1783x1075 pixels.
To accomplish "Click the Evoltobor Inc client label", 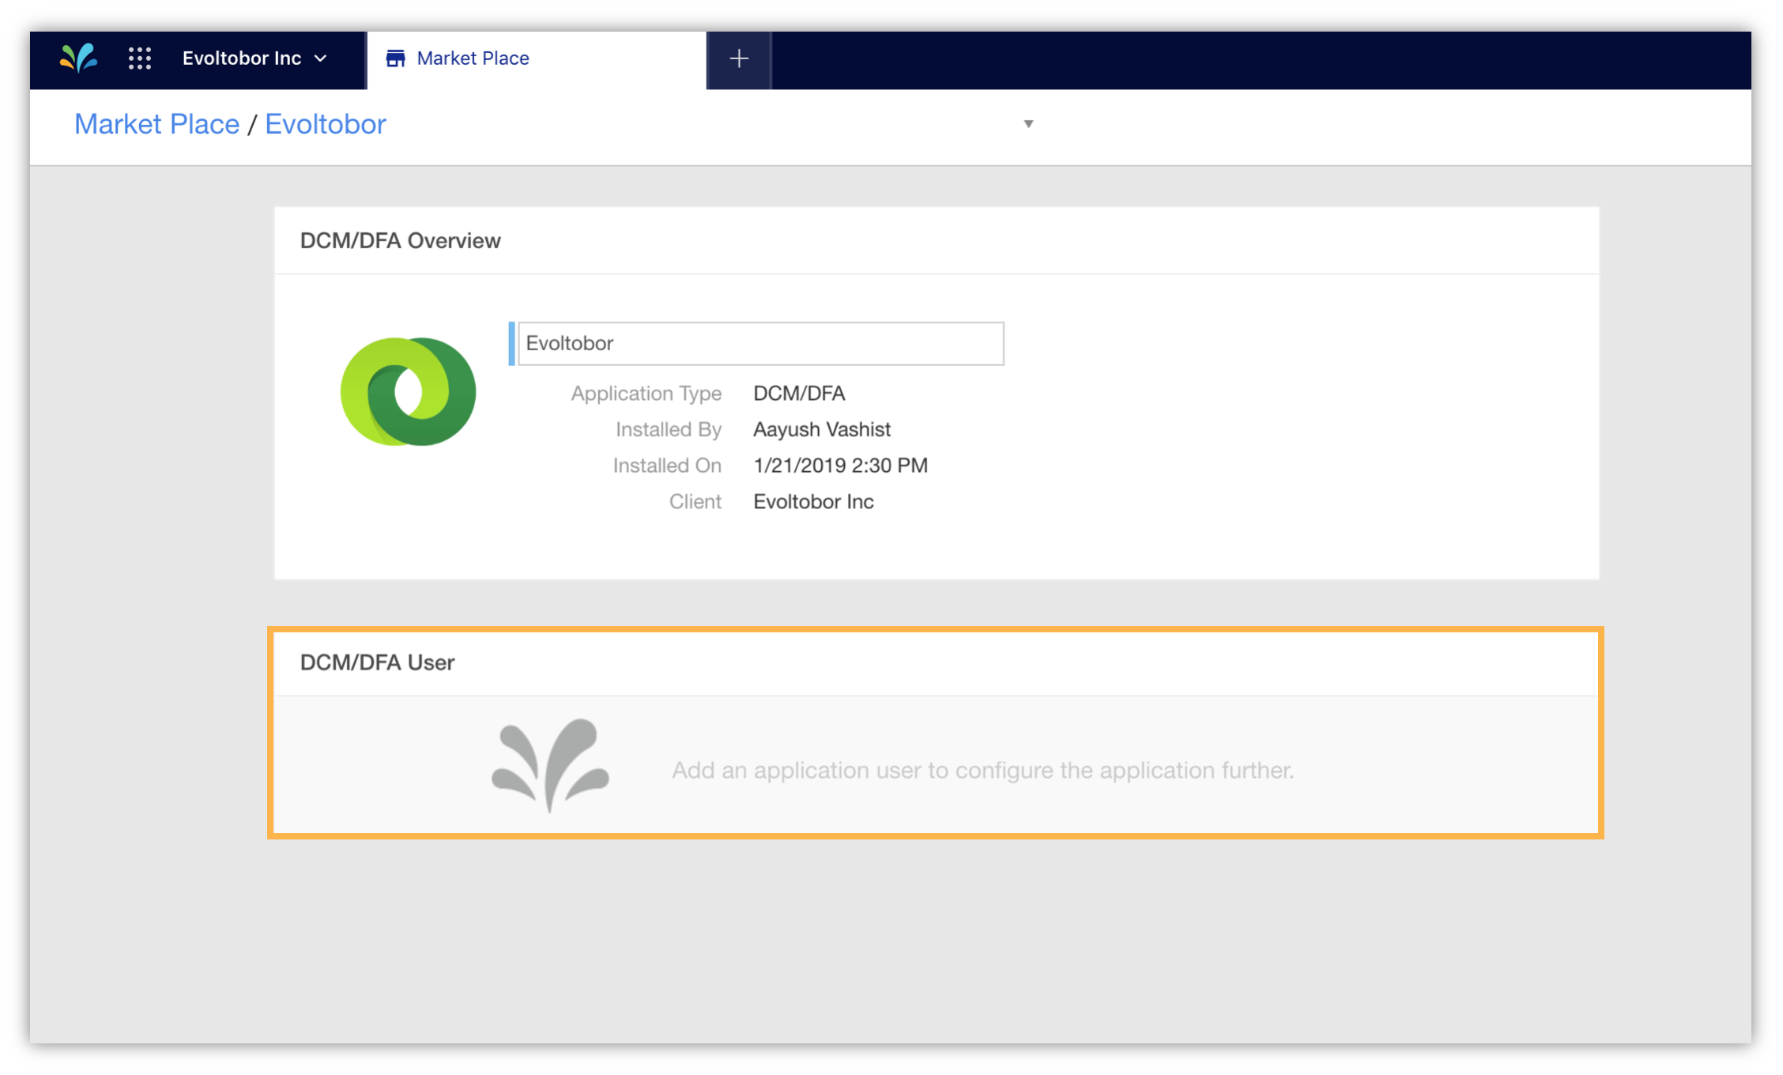I will pyautogui.click(x=812, y=500).
